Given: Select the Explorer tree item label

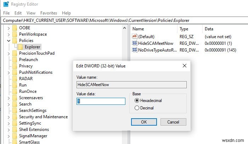Looking at the screenshot, I should coord(33,47).
